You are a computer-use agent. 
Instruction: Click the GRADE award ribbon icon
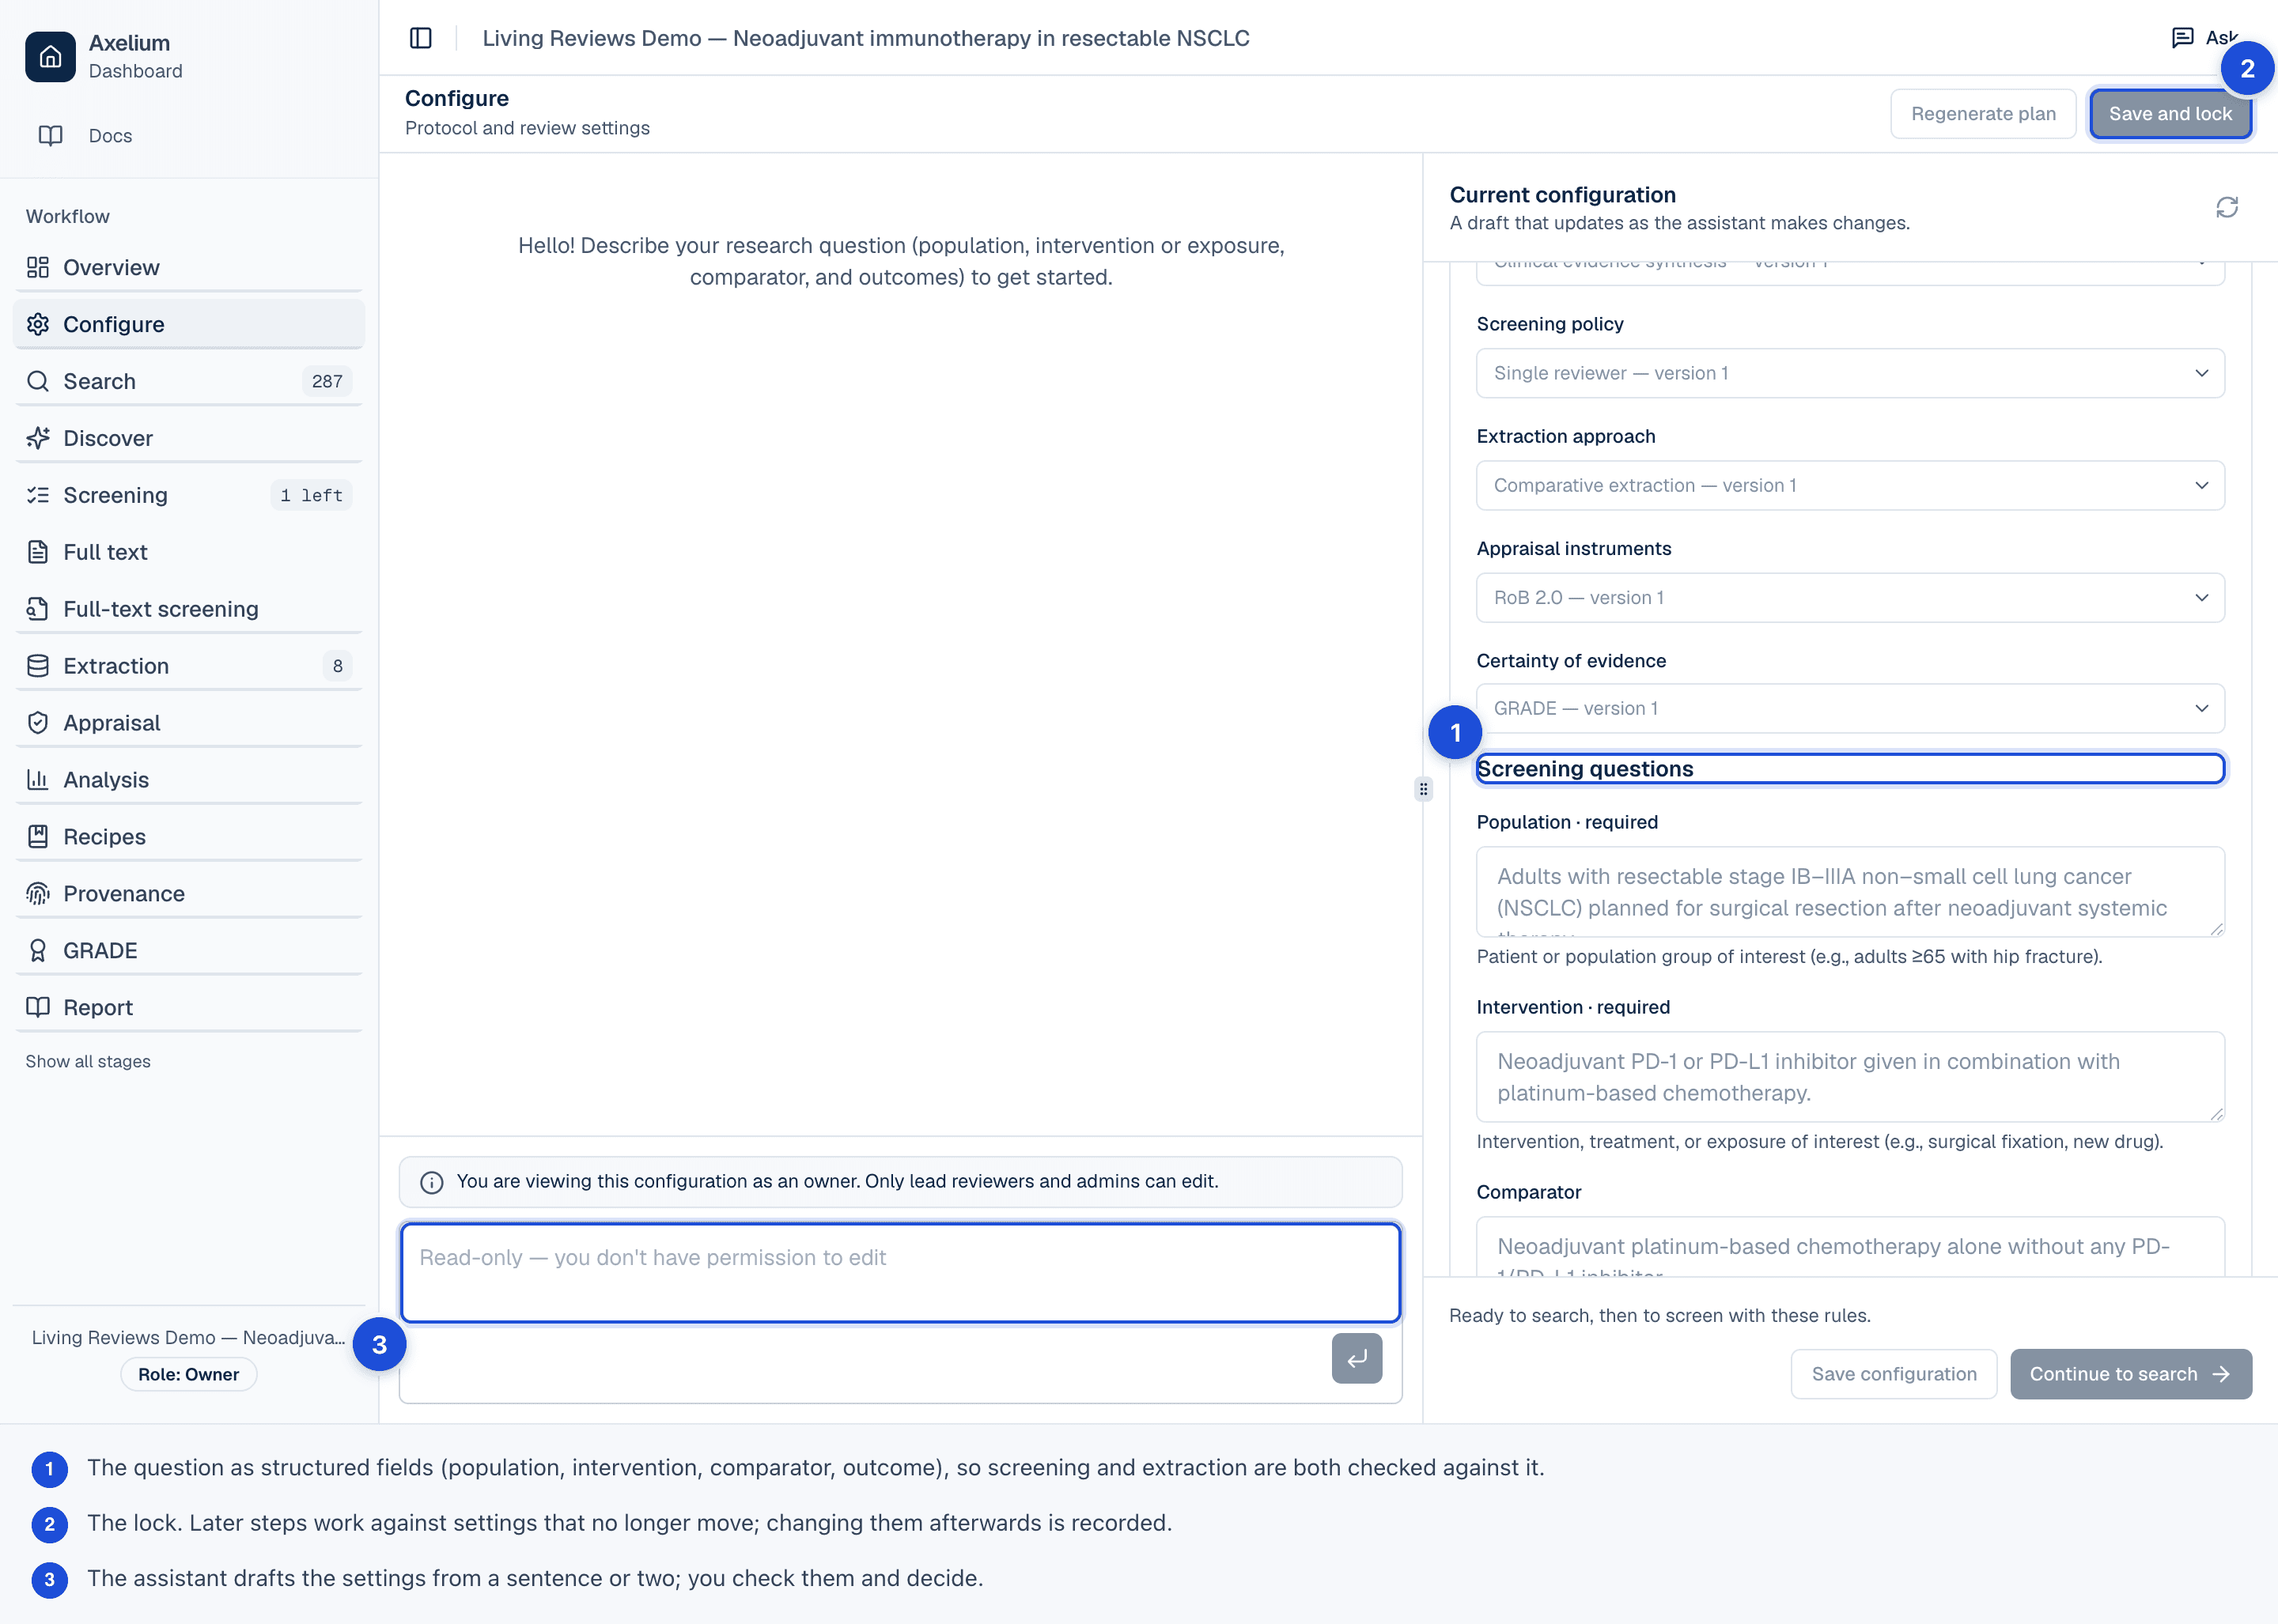coord(38,950)
